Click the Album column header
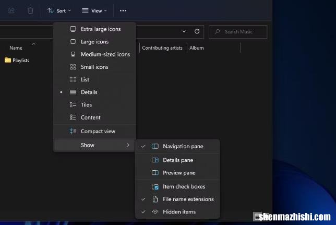The width and height of the screenshot is (336, 225). (x=197, y=48)
